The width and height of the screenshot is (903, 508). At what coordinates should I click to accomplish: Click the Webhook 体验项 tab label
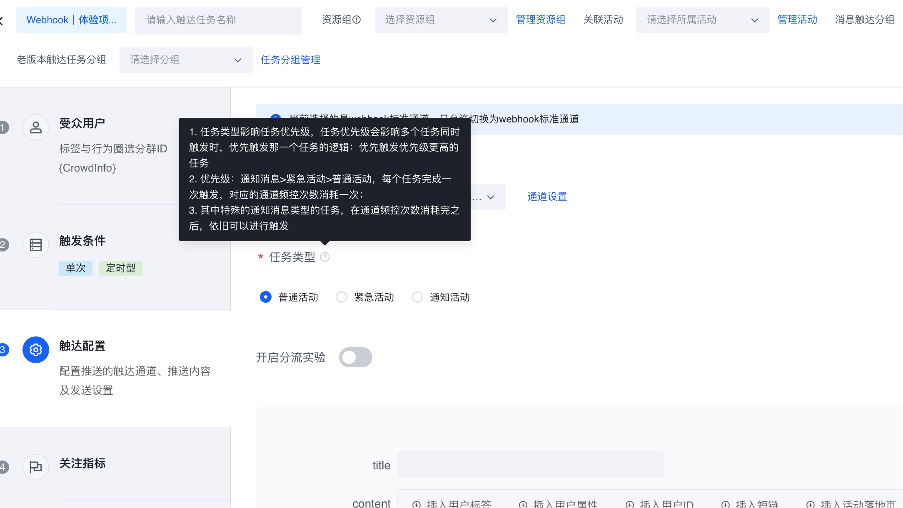(71, 20)
